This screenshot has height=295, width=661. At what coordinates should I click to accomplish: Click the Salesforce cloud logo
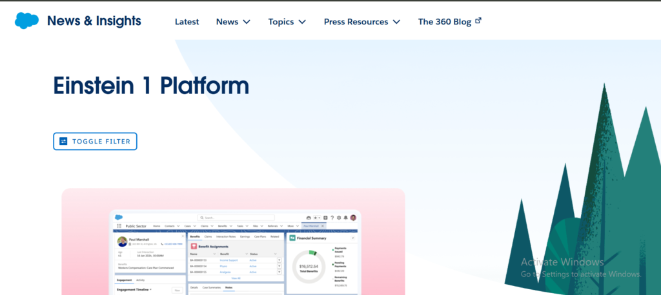pos(26,21)
